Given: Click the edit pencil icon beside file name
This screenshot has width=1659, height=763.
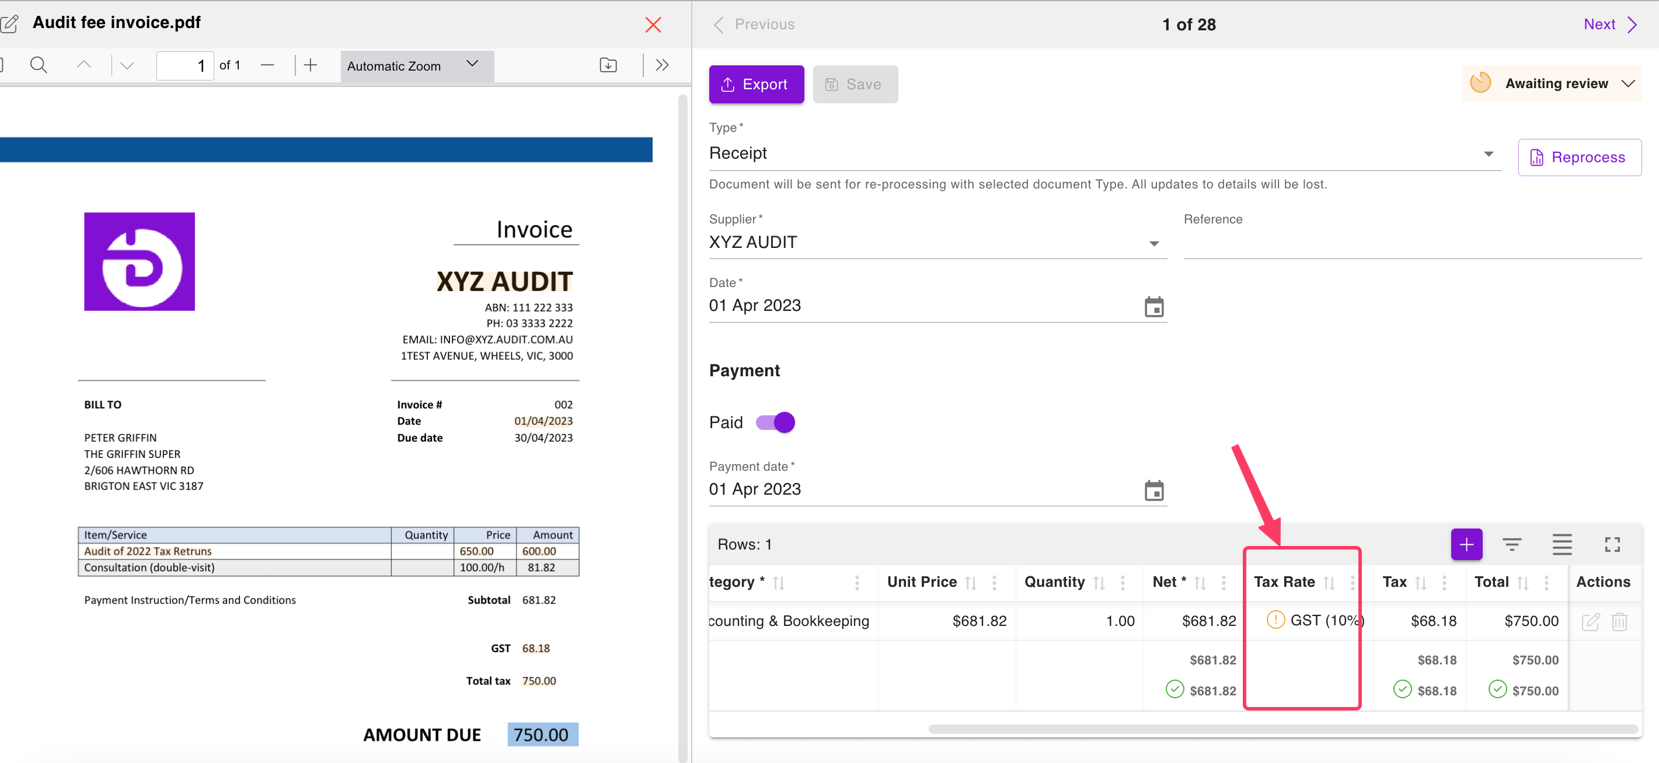Looking at the screenshot, I should 9,24.
